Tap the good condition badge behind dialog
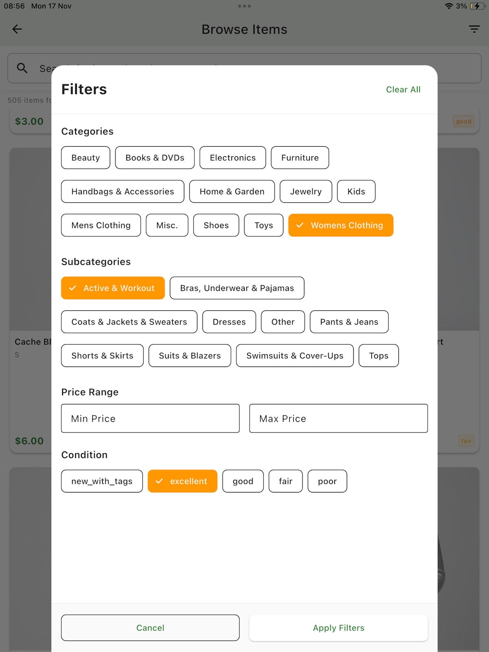Screen dimensions: 489x652 click(x=464, y=121)
